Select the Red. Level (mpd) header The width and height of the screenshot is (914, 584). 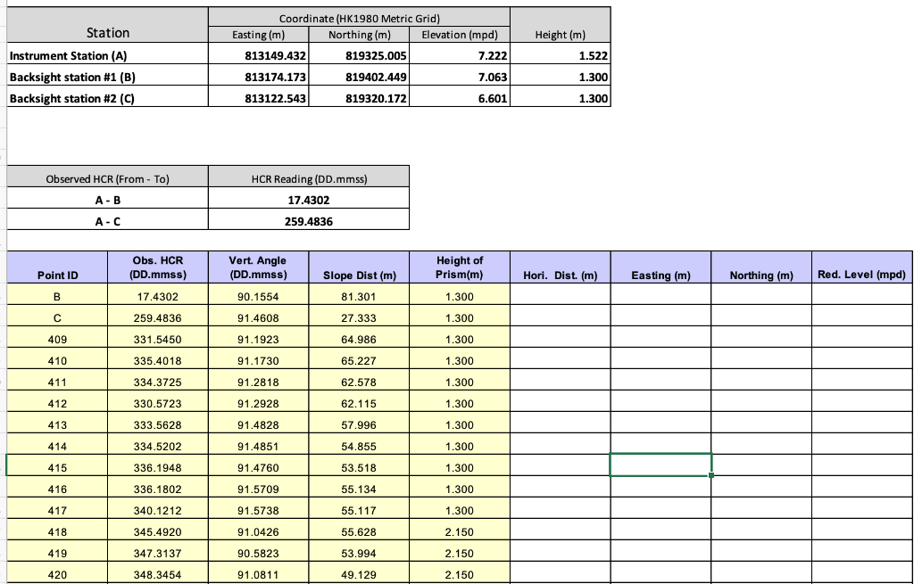[x=862, y=267]
